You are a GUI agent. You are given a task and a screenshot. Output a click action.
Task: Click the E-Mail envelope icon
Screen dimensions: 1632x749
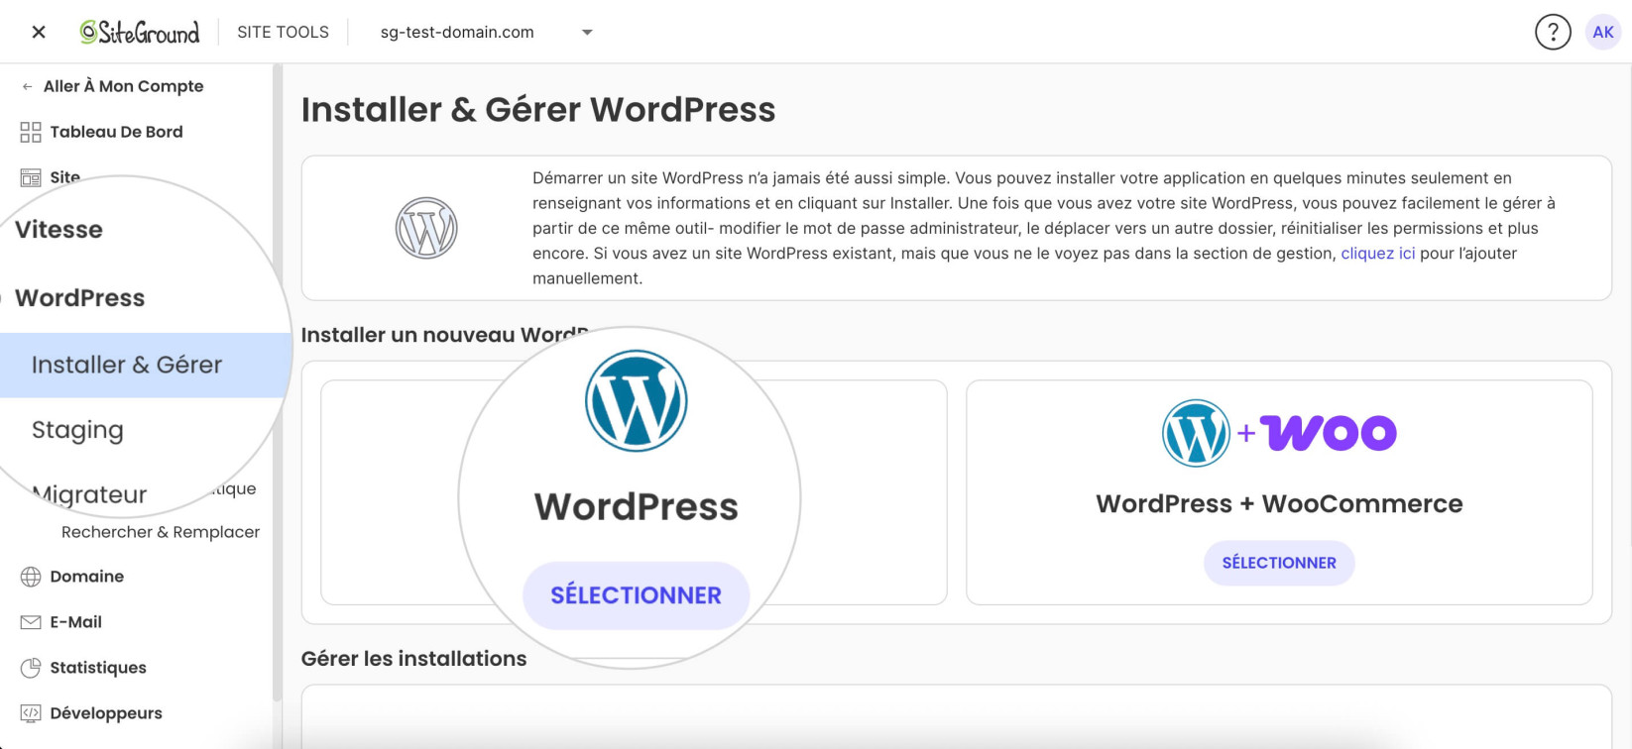(x=31, y=622)
